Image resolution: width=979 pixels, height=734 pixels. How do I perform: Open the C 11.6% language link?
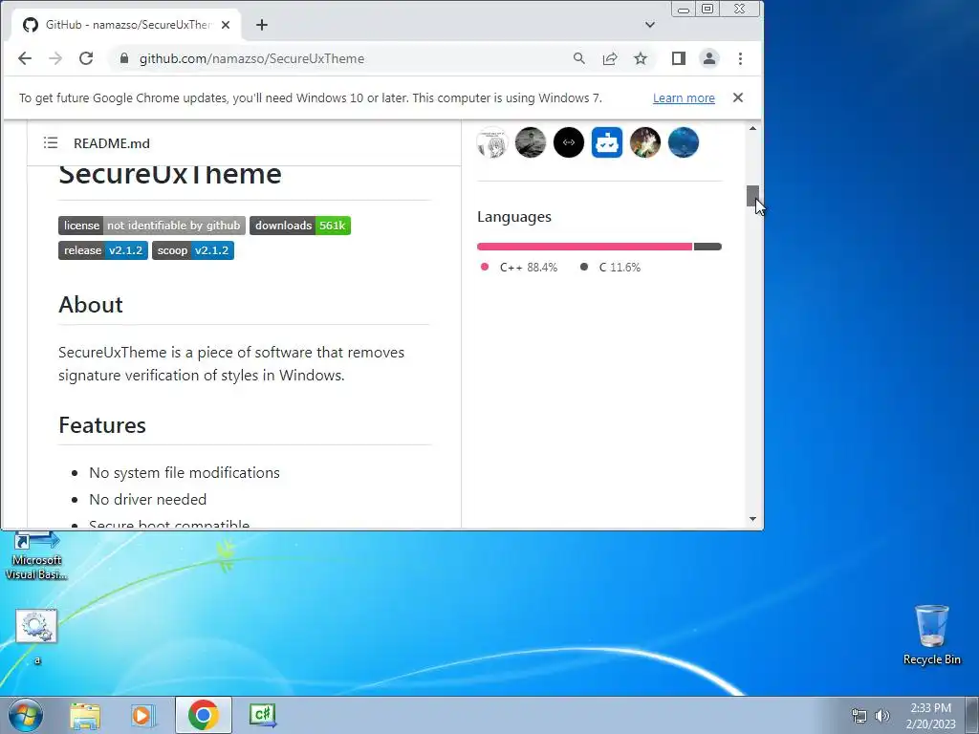[610, 268]
